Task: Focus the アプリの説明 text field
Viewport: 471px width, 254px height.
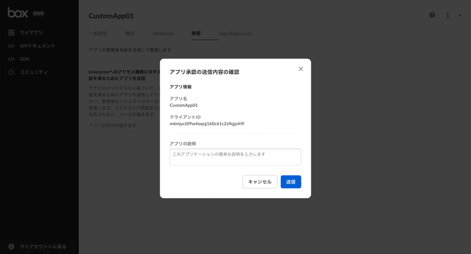Action: (x=235, y=157)
